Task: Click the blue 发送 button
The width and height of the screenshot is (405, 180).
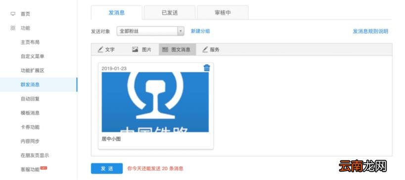Action: click(x=107, y=169)
